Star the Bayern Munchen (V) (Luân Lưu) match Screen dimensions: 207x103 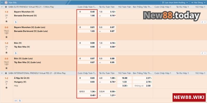(6, 37)
